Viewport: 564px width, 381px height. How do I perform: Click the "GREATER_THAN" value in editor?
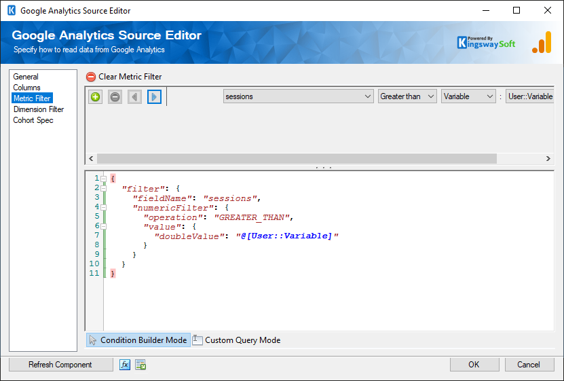click(252, 217)
